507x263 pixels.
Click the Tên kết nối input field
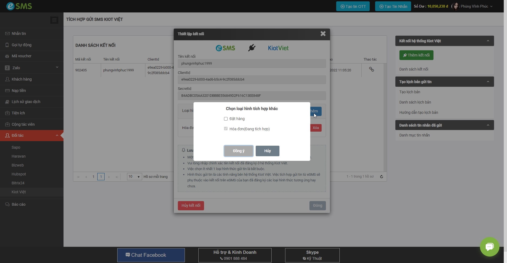tap(252, 64)
